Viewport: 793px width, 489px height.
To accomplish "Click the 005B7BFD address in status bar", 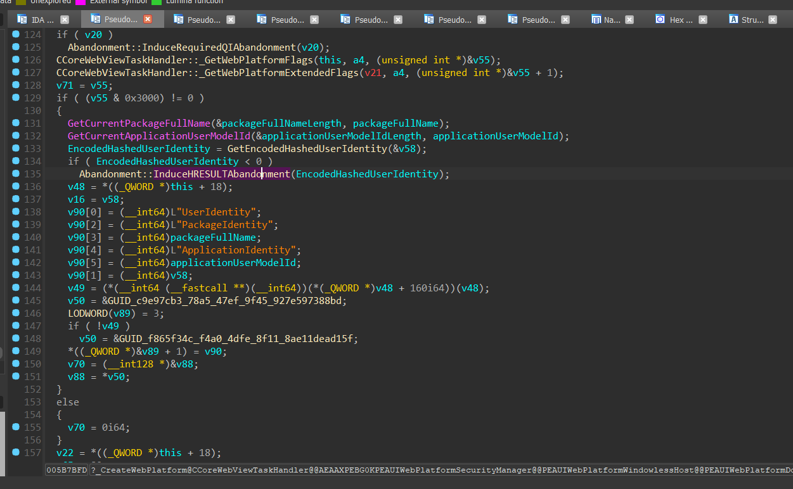I will point(67,470).
